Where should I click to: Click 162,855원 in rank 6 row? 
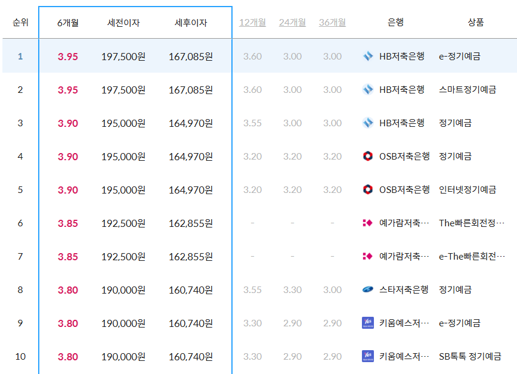pyautogui.click(x=191, y=223)
